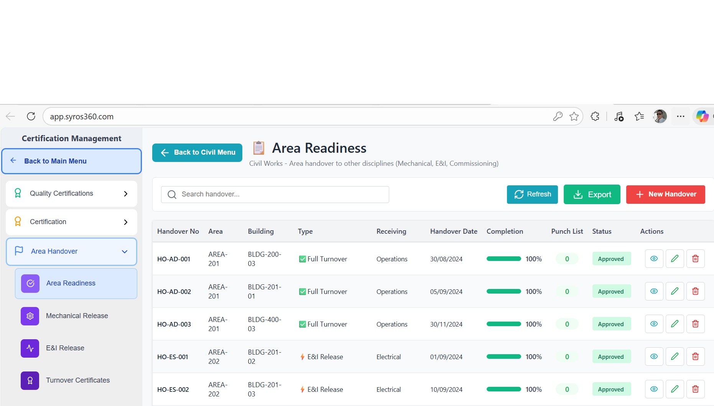Viewport: 714px width, 406px height.
Task: Click the New Handover button
Action: click(665, 194)
